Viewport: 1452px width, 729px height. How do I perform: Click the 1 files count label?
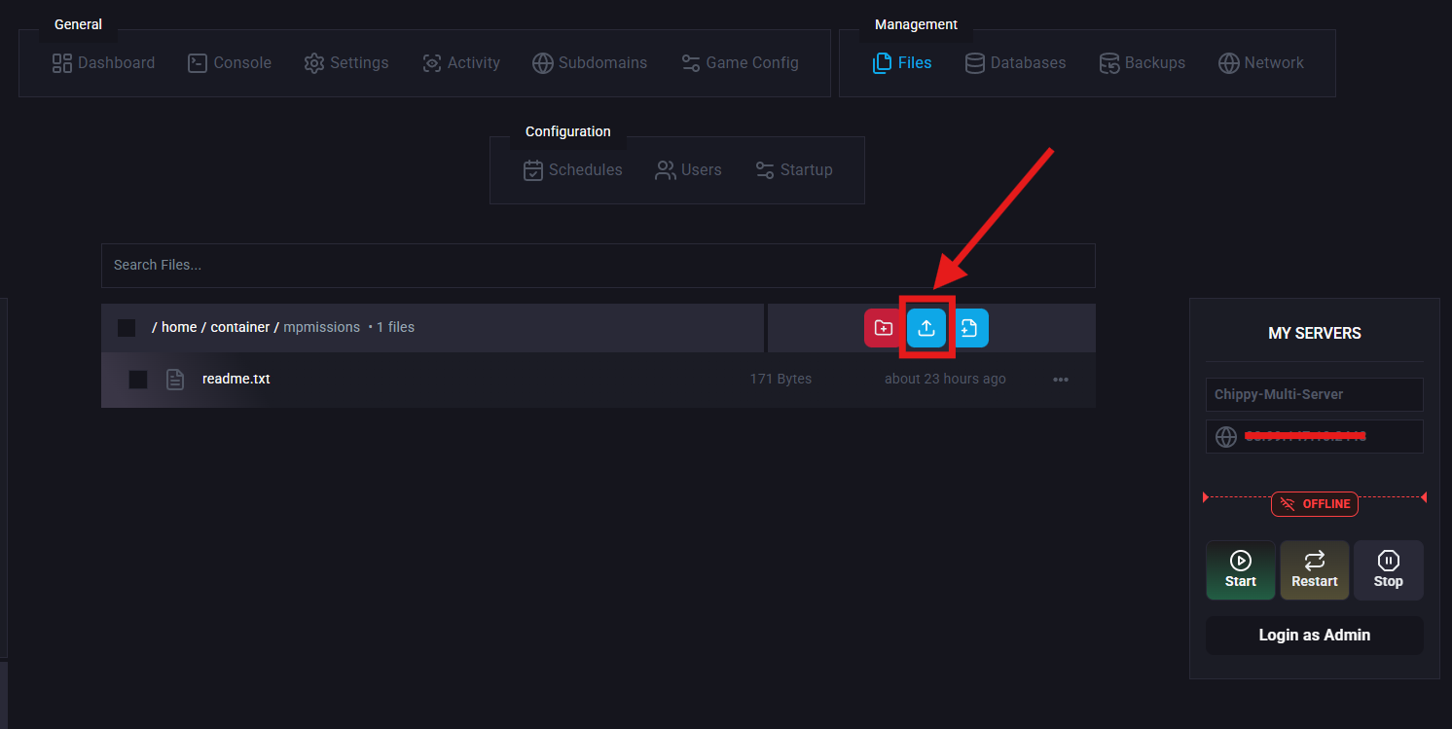coord(395,328)
